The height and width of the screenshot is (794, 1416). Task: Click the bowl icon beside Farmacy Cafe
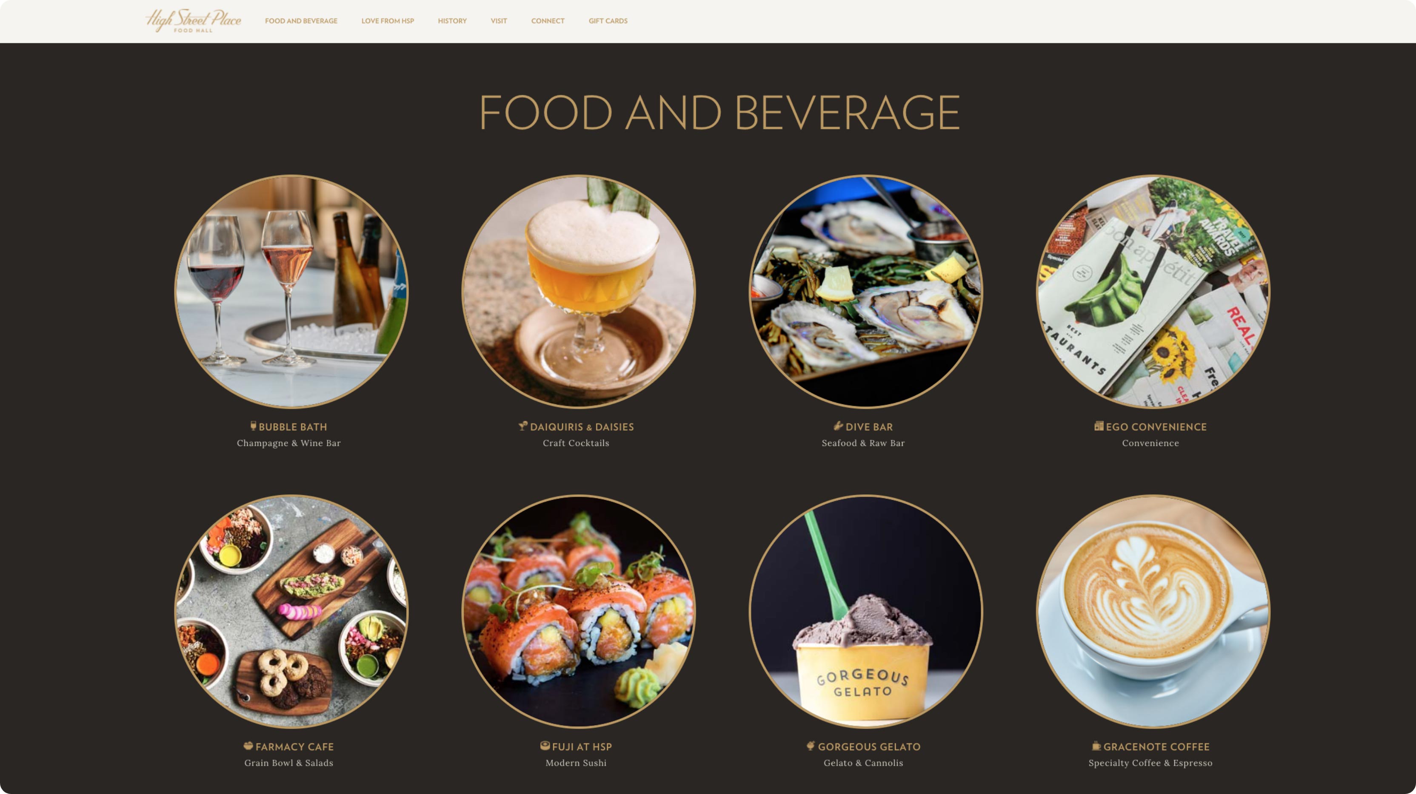tap(248, 746)
